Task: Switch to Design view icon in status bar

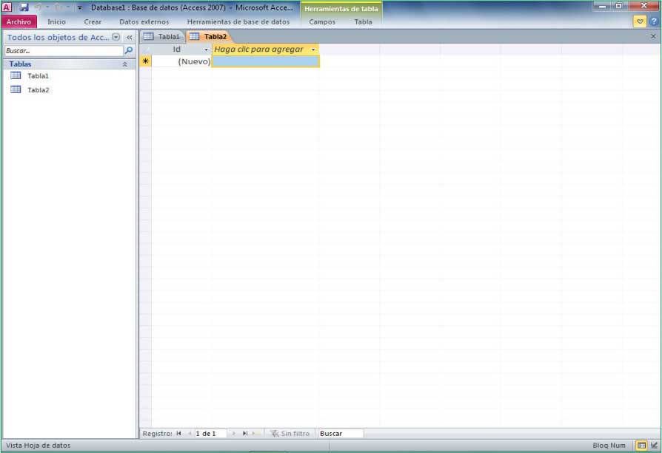Action: pyautogui.click(x=654, y=446)
